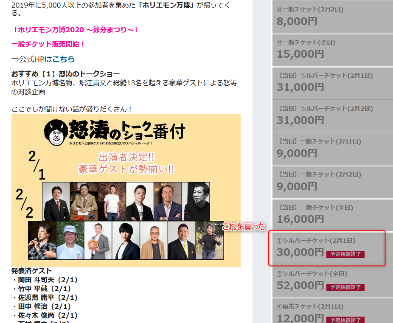Select 【当日】シルバーチケット(2月1日) ticket
The height and width of the screenshot is (323, 393).
pyautogui.click(x=332, y=82)
